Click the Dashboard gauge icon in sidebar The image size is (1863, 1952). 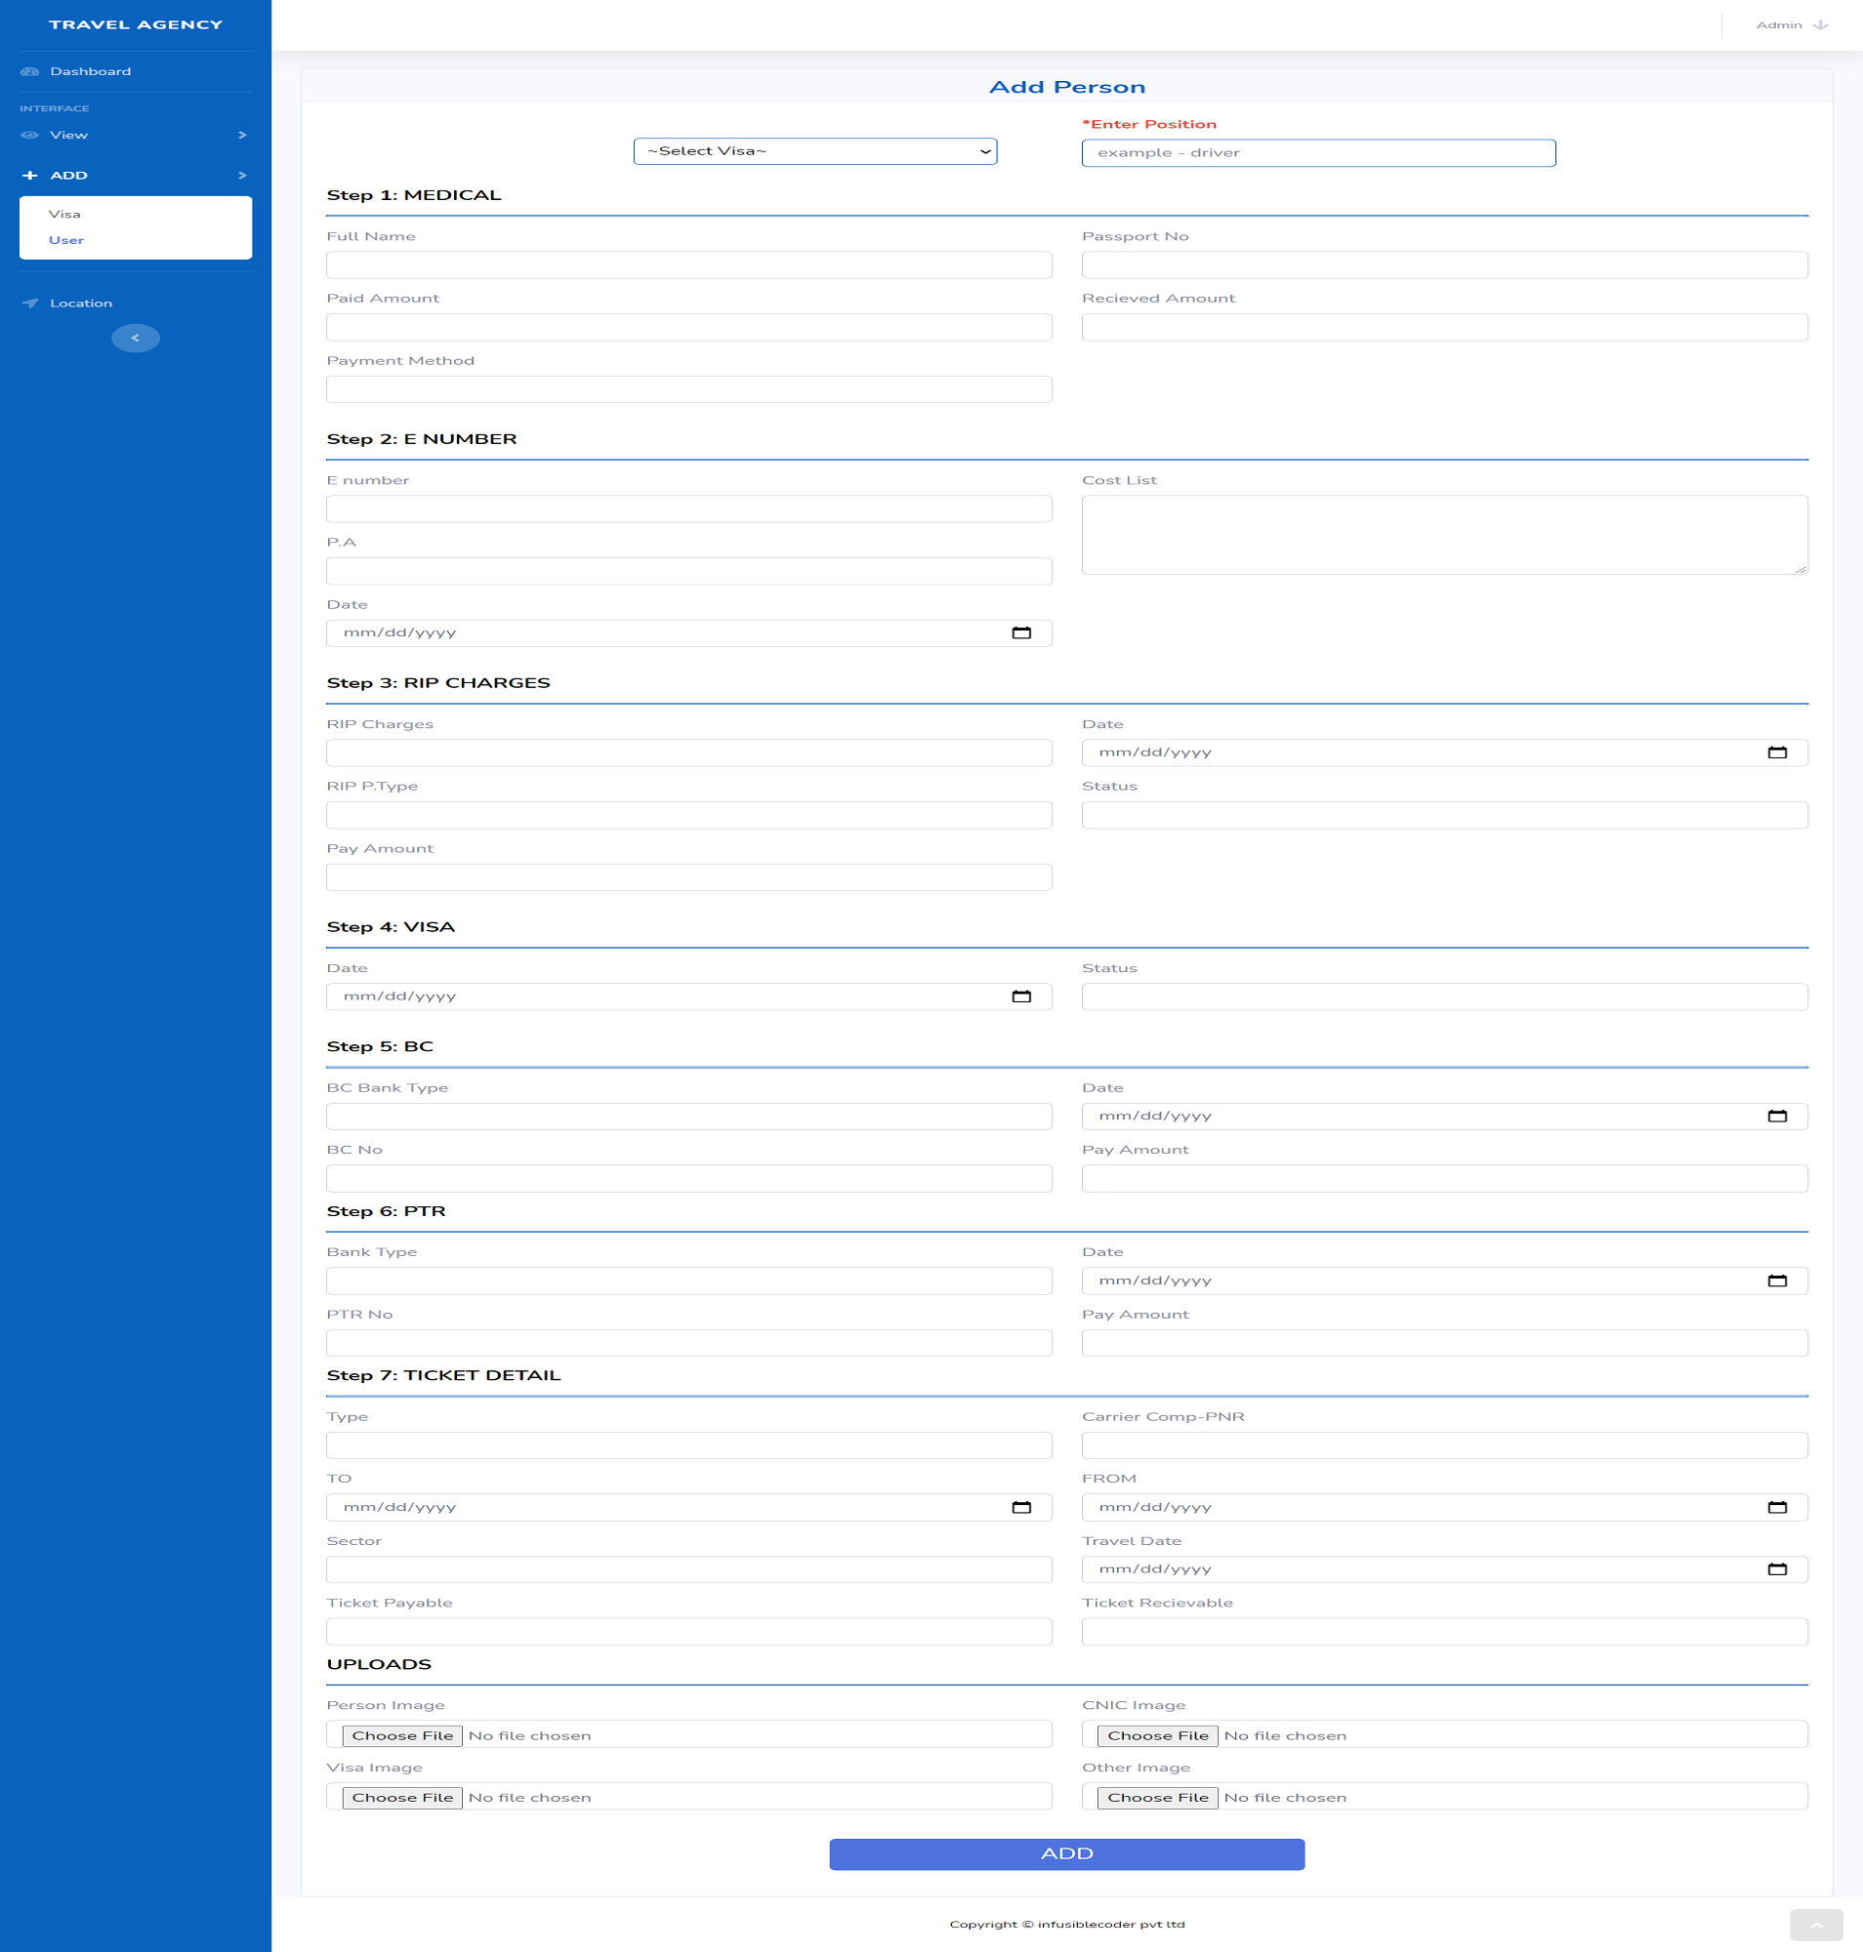(30, 71)
